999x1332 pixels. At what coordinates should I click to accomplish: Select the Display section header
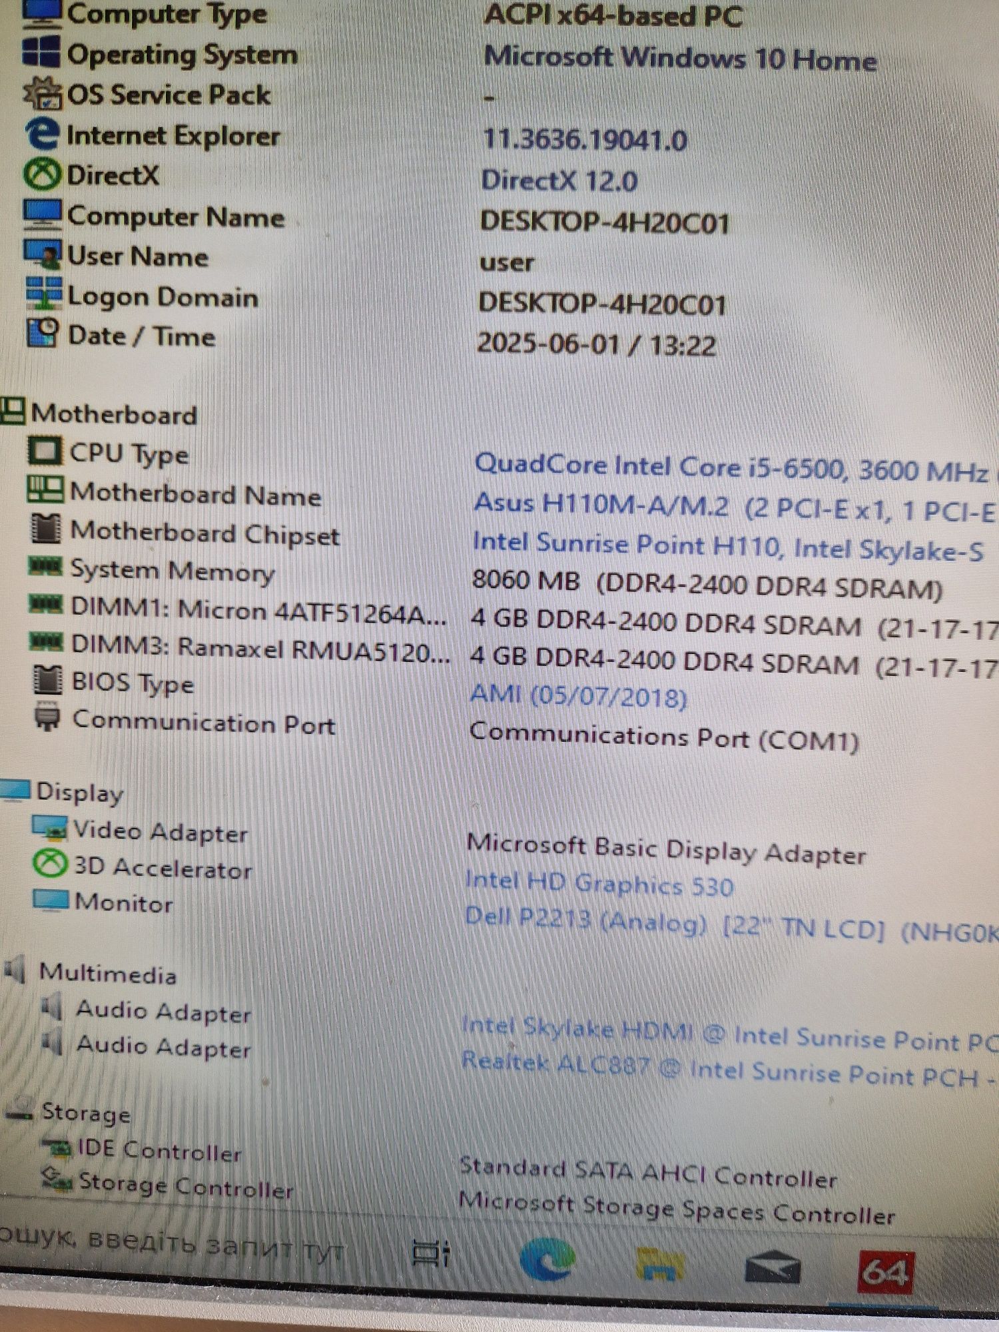(x=79, y=793)
